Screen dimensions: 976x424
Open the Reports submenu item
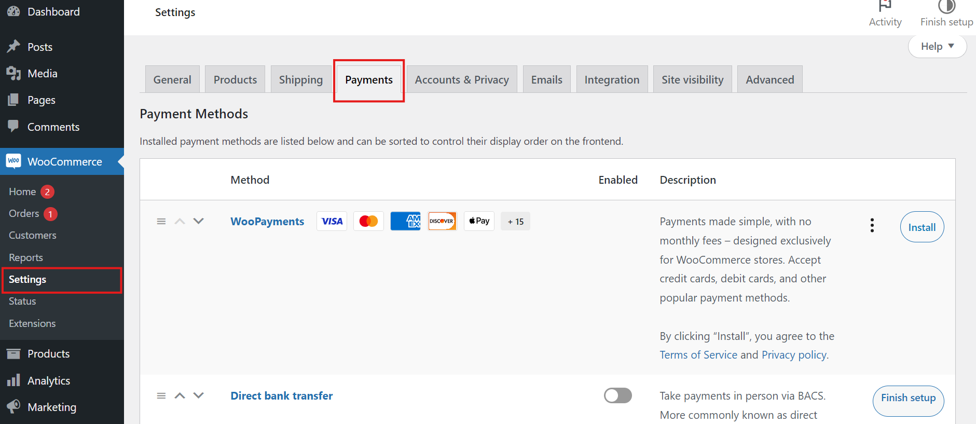(26, 257)
